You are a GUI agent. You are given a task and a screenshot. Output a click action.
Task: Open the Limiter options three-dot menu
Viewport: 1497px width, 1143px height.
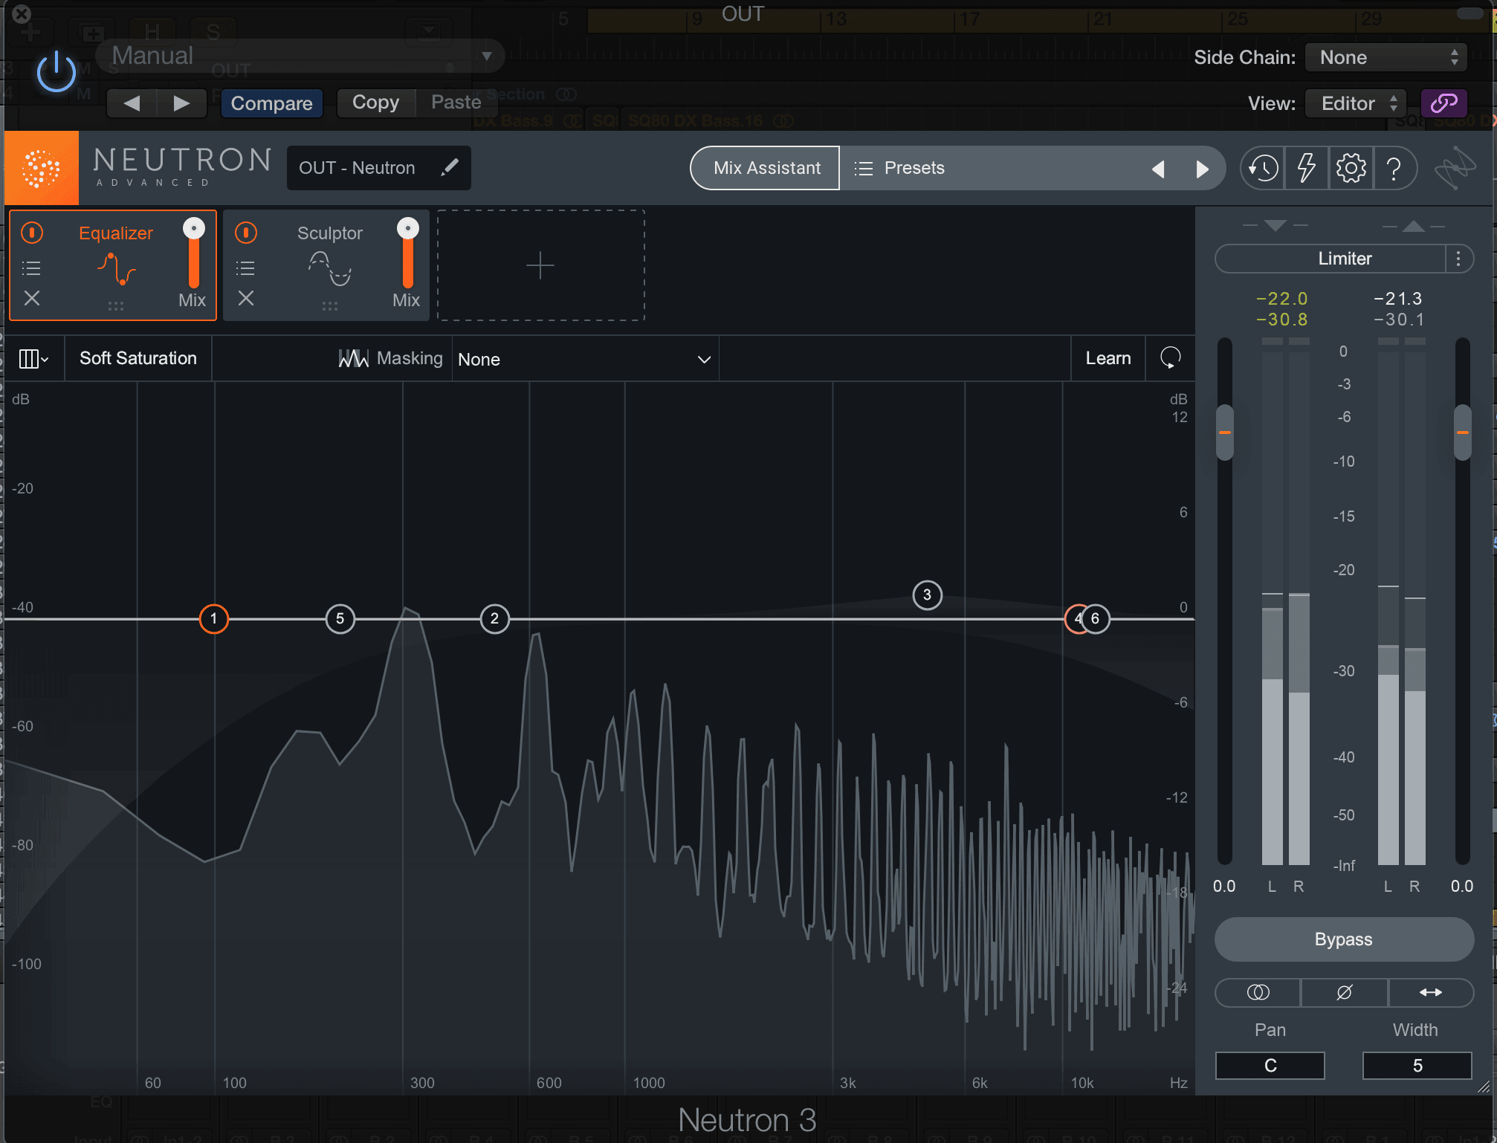click(1458, 259)
